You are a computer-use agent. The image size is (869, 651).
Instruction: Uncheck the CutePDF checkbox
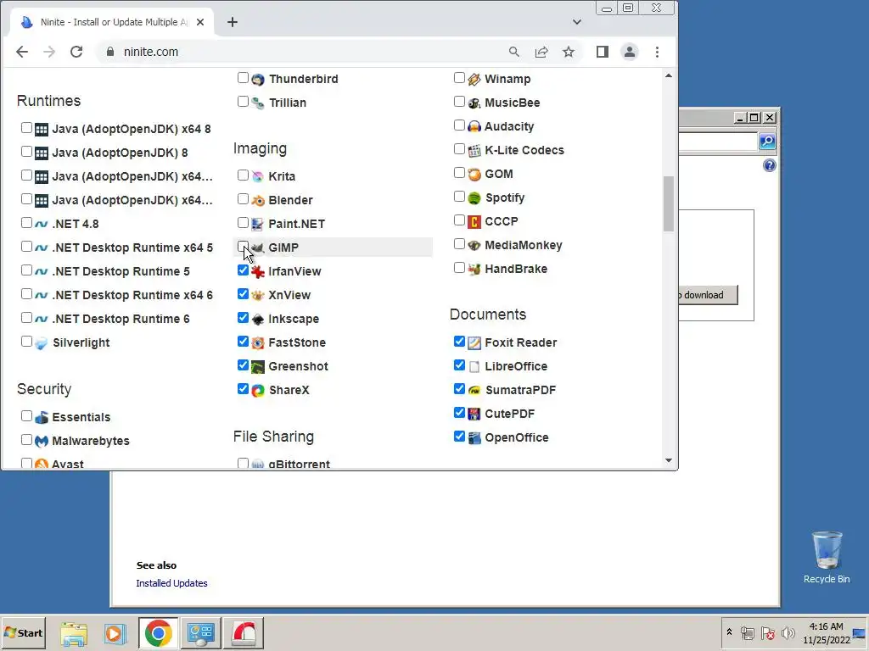(459, 413)
